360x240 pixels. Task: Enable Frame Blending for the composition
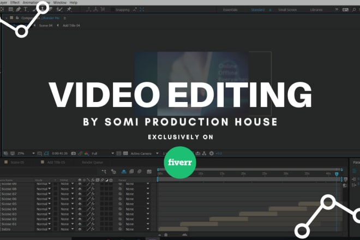coord(131,172)
